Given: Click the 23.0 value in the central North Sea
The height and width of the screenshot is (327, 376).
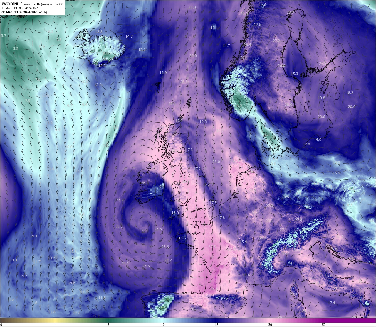Looking at the screenshot, I should click(216, 162).
